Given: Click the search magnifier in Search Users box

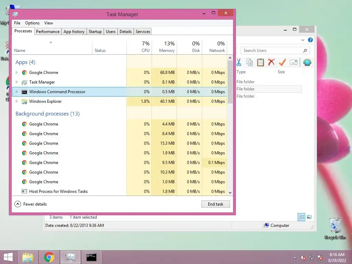Looking at the screenshot, I should click(305, 51).
